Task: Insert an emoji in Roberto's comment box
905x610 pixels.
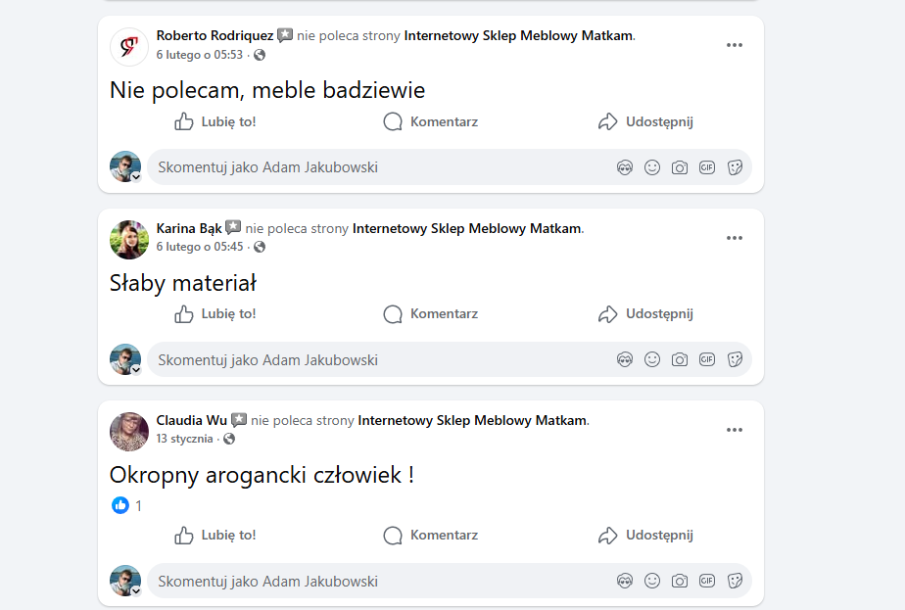Action: click(652, 166)
